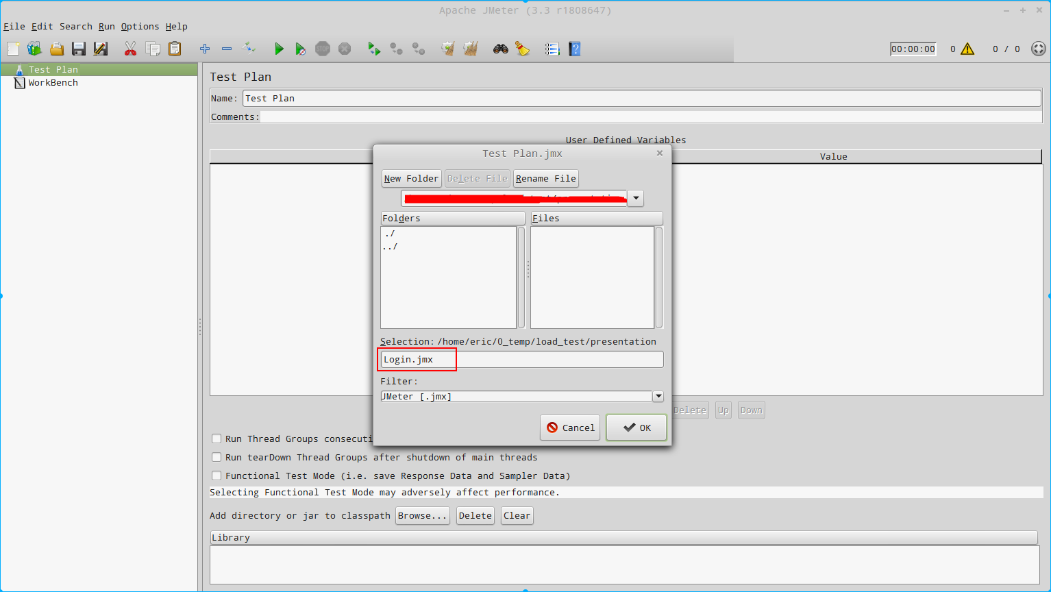
Task: Open the Edit menu
Action: (42, 26)
